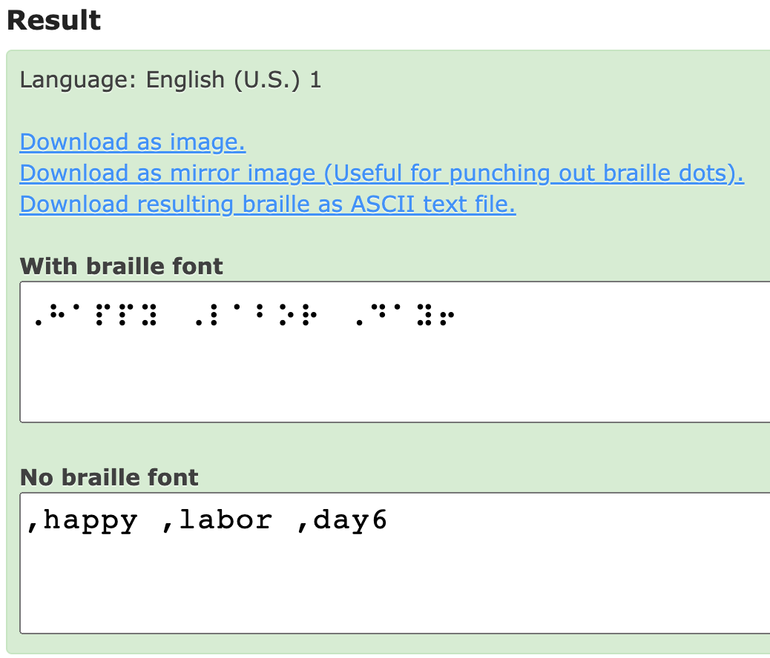Place cursor right after ,day6 text

[x=389, y=520]
